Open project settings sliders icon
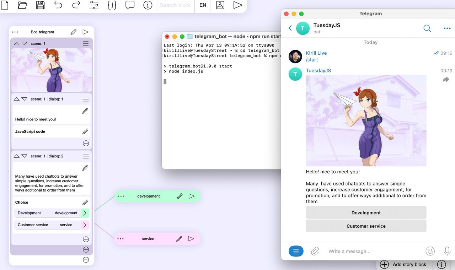This screenshot has height=270, width=455. 94,5
